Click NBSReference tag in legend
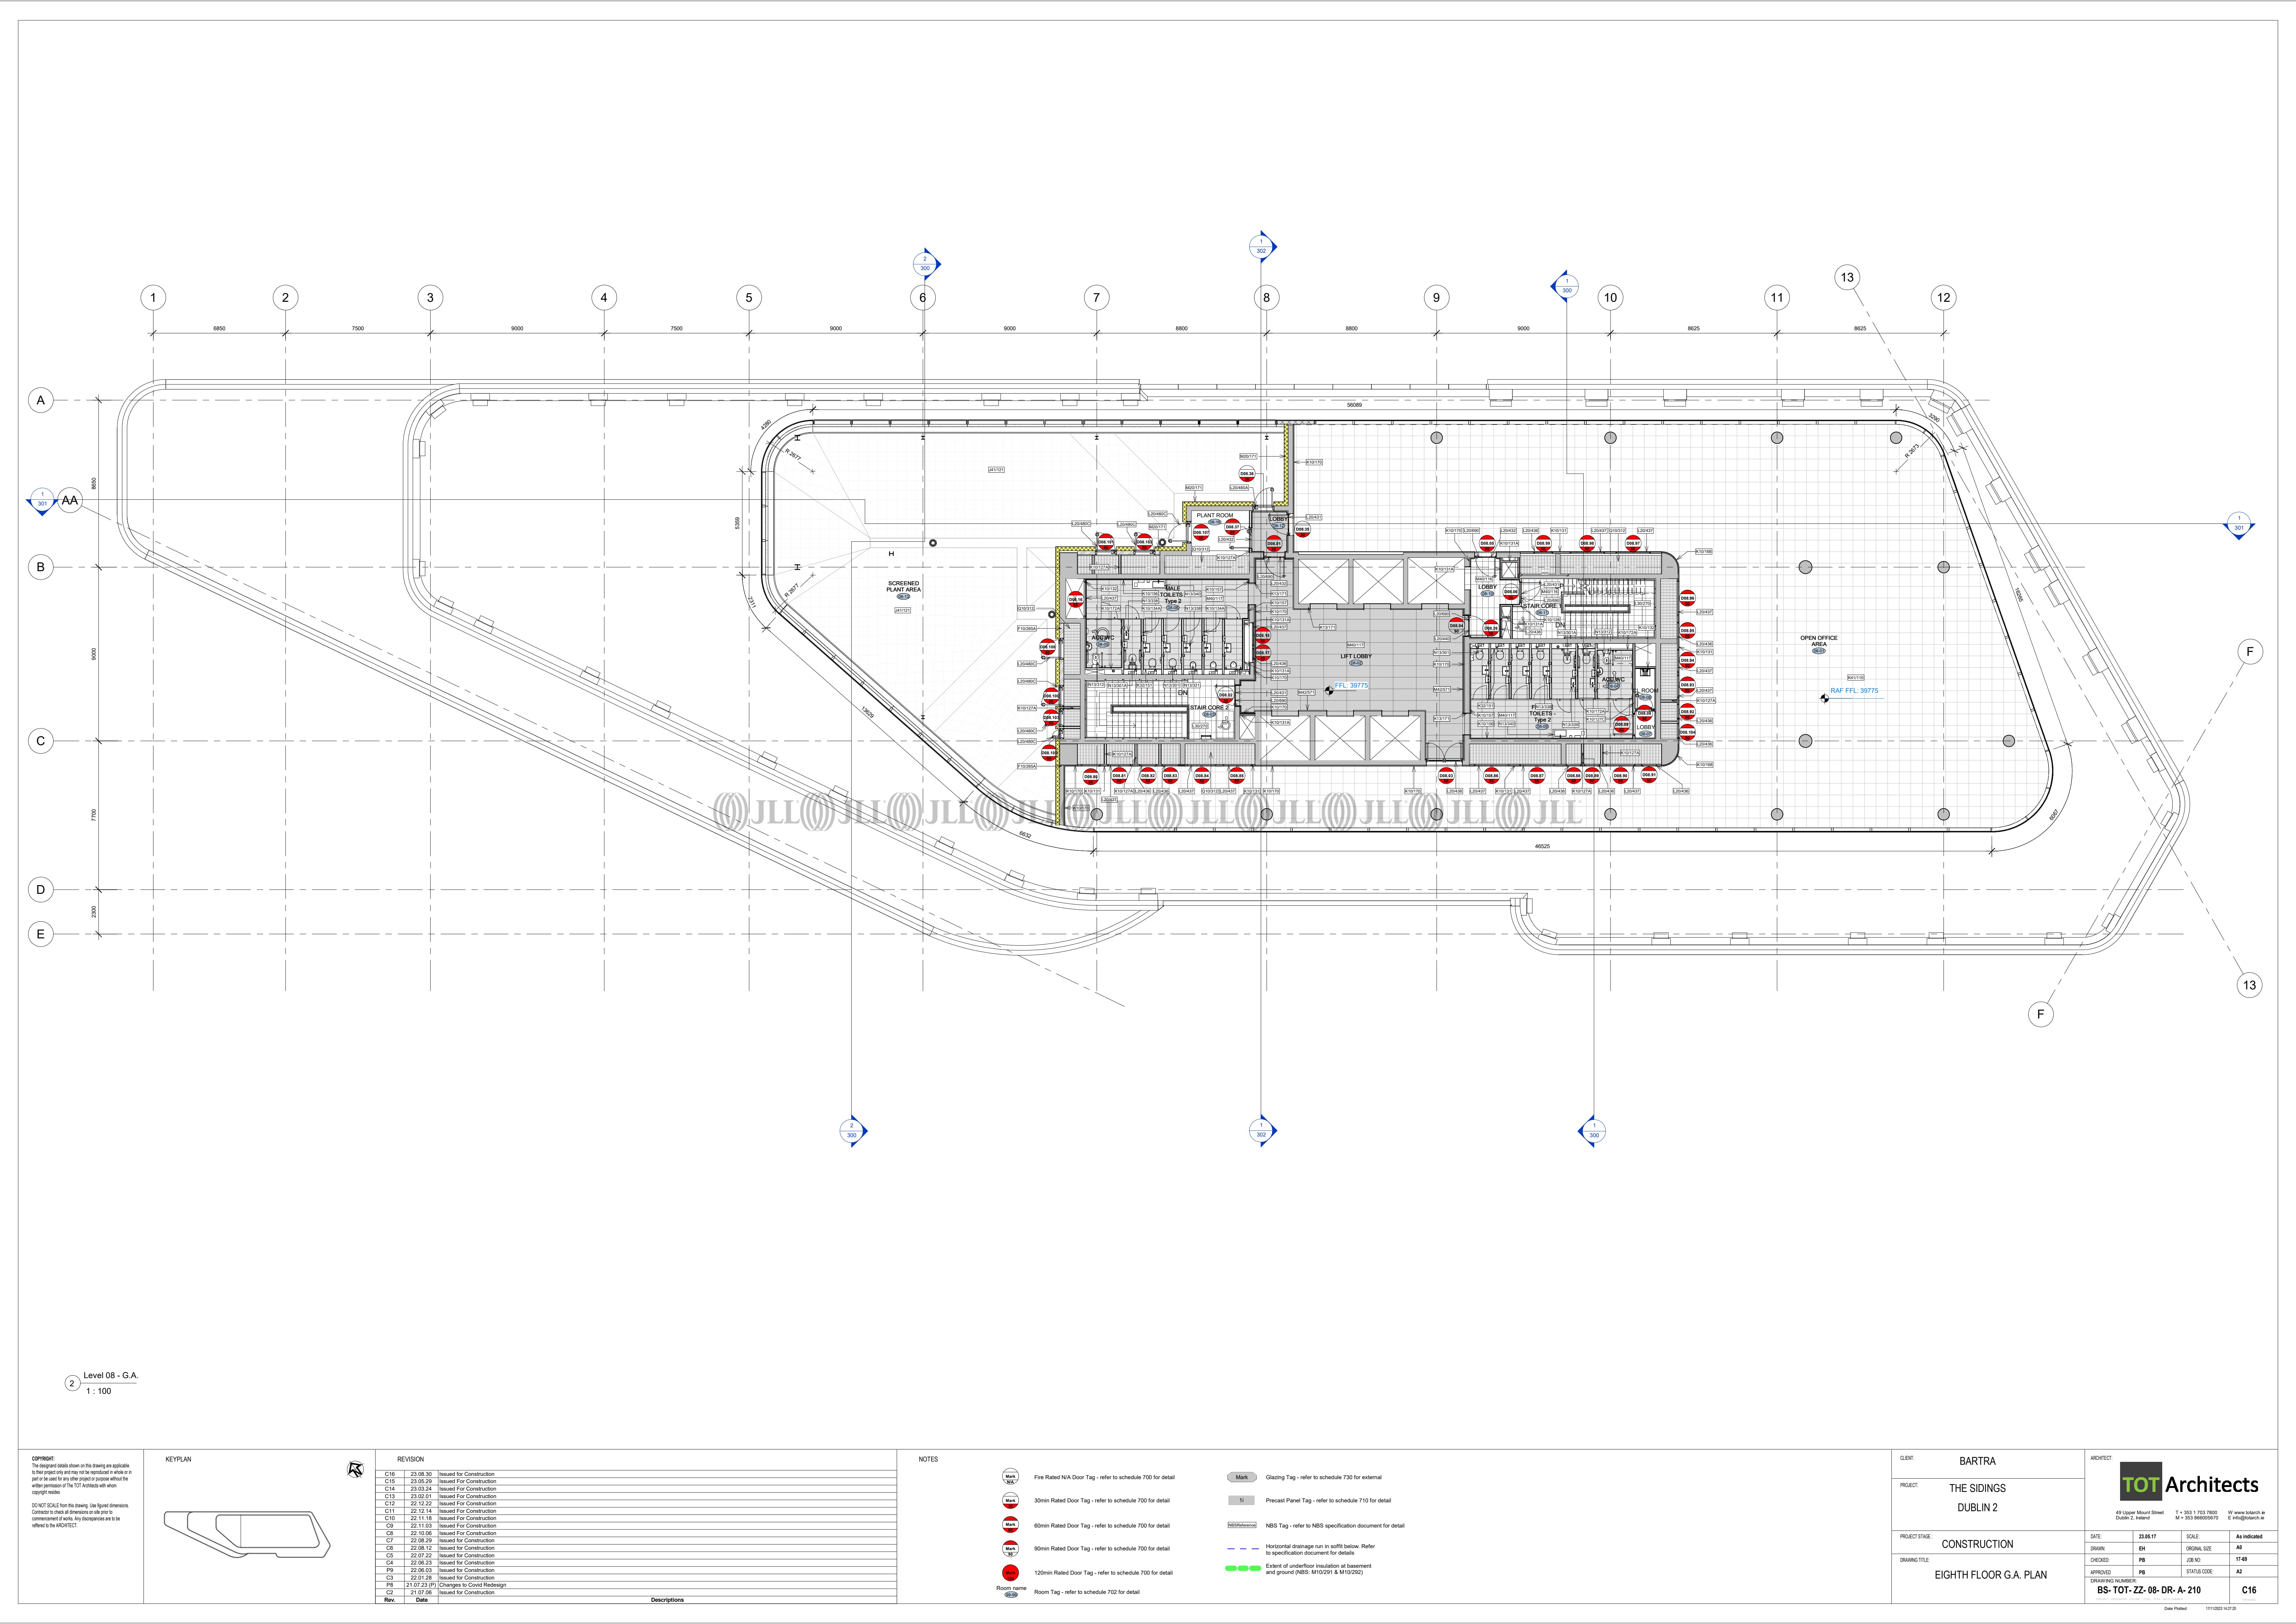 click(1242, 1525)
